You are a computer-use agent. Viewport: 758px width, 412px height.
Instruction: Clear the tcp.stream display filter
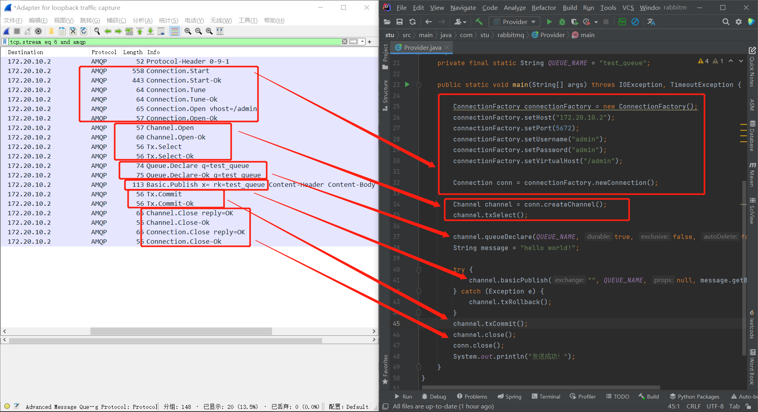click(x=345, y=41)
